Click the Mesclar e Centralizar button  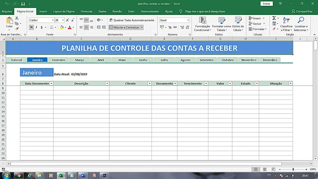[x=124, y=27]
